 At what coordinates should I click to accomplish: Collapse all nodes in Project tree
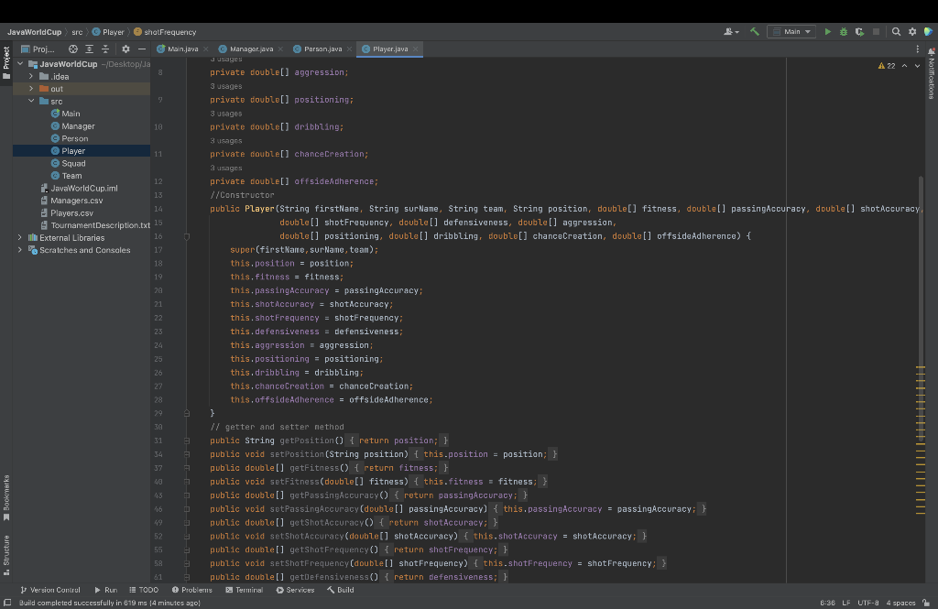point(105,49)
